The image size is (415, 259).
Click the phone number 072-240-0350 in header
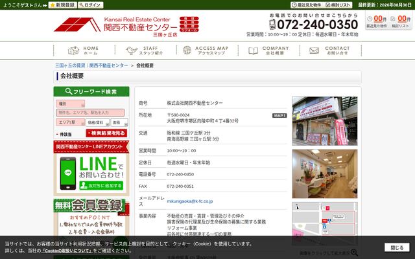pos(317,25)
